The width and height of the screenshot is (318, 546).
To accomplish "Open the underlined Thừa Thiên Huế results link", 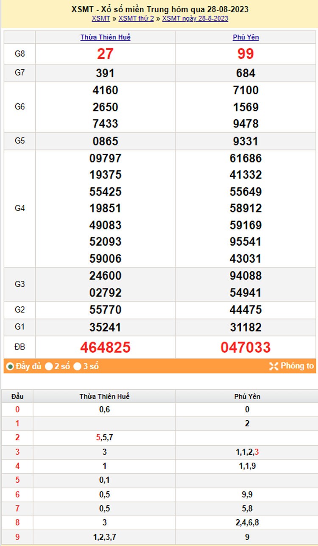I will [x=105, y=37].
